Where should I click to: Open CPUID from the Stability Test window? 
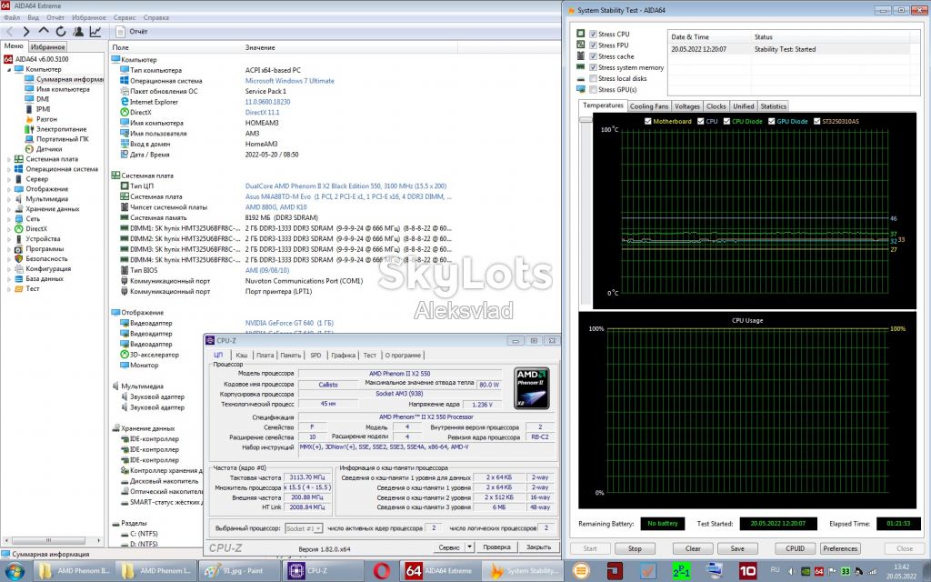pos(795,548)
